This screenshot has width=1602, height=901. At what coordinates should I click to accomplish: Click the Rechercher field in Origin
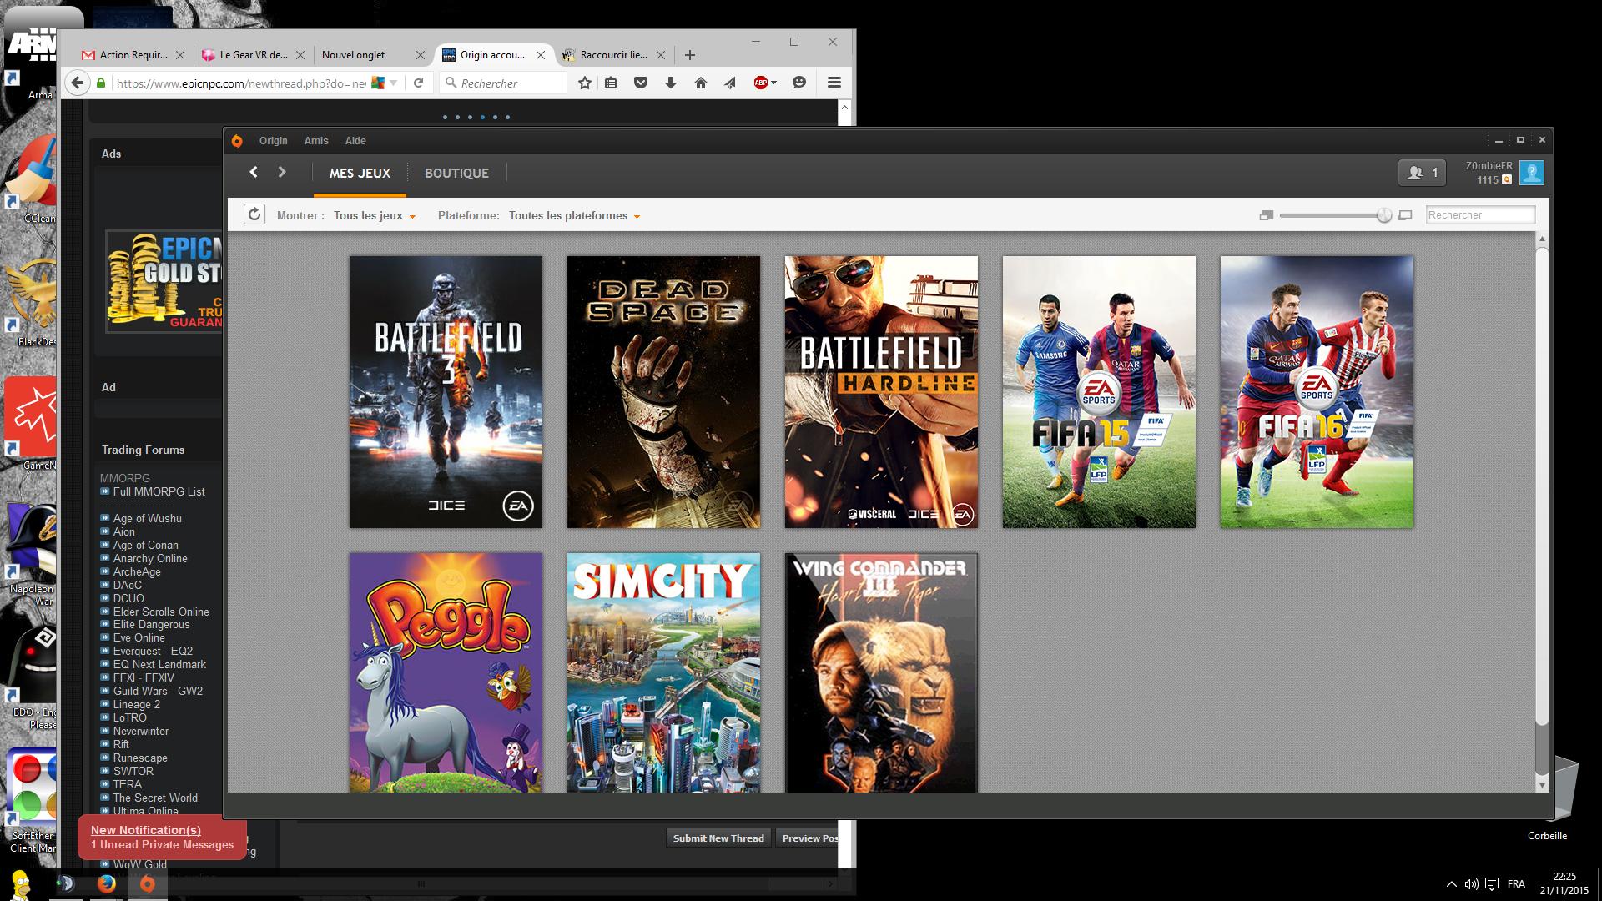[1480, 214]
